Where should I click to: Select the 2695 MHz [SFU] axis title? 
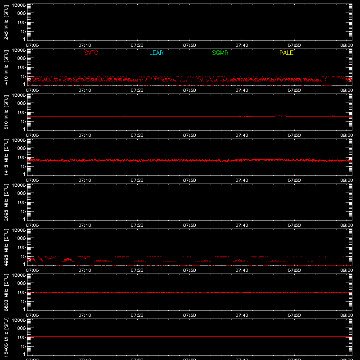coord(6,202)
